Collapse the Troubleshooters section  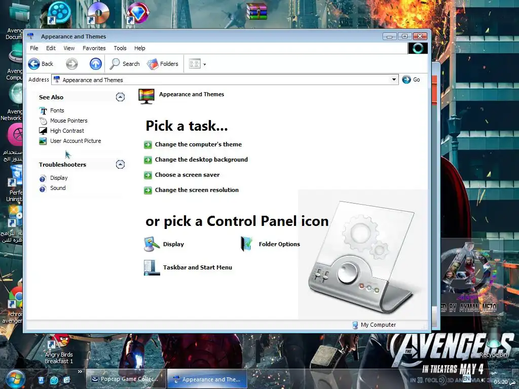120,165
